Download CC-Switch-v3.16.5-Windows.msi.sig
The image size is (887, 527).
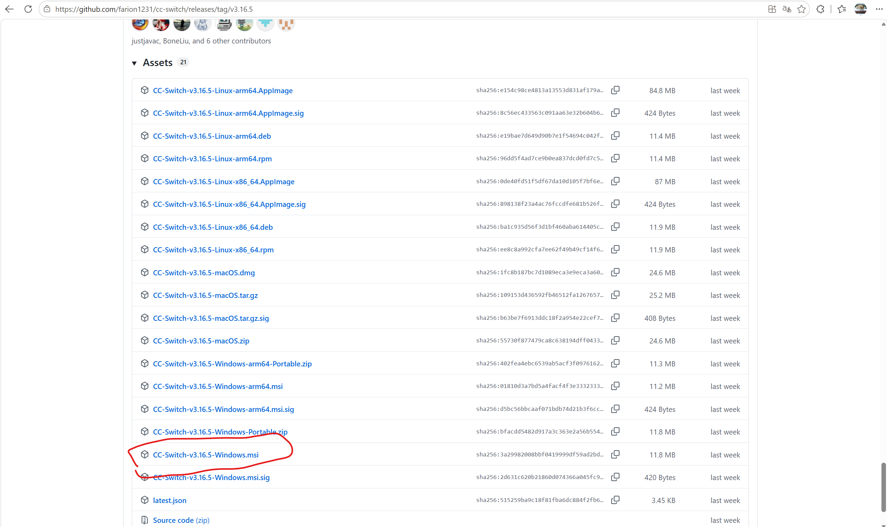(x=211, y=478)
